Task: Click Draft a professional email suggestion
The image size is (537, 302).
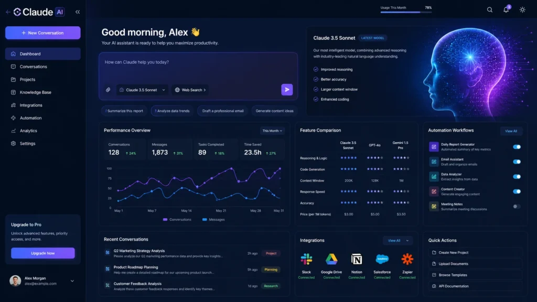Action: click(222, 111)
